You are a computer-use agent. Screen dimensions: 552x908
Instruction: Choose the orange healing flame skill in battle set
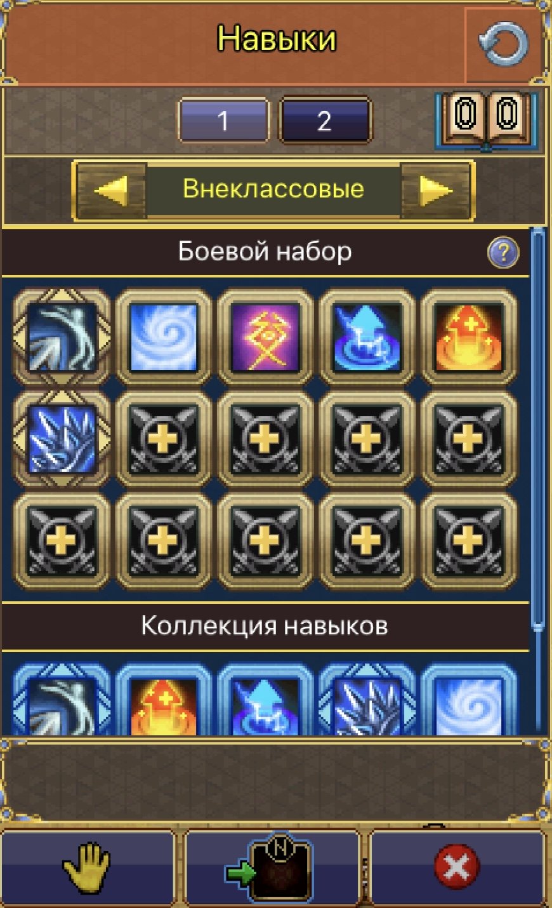point(469,337)
